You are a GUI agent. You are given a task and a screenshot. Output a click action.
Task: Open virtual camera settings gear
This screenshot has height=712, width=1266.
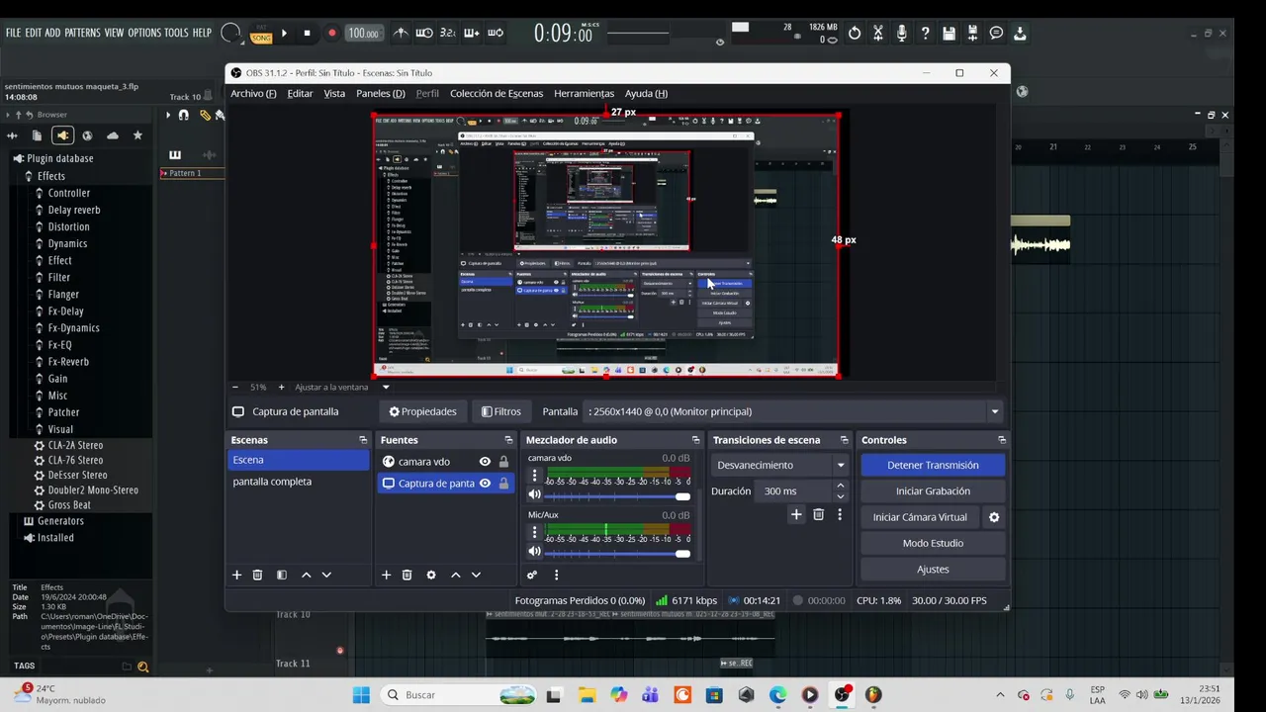tap(994, 517)
